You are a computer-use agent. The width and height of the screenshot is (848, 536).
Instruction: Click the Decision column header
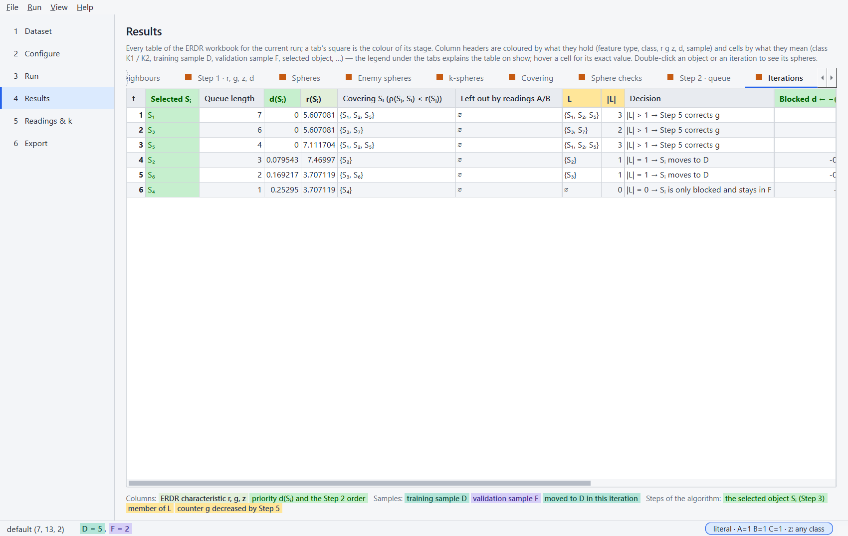tap(699, 99)
